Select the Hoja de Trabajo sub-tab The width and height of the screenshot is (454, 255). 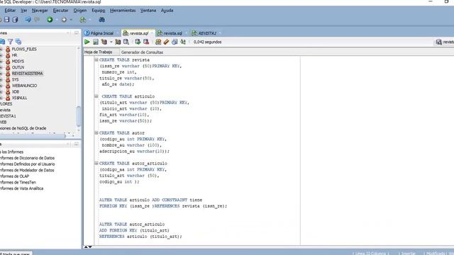(98, 52)
